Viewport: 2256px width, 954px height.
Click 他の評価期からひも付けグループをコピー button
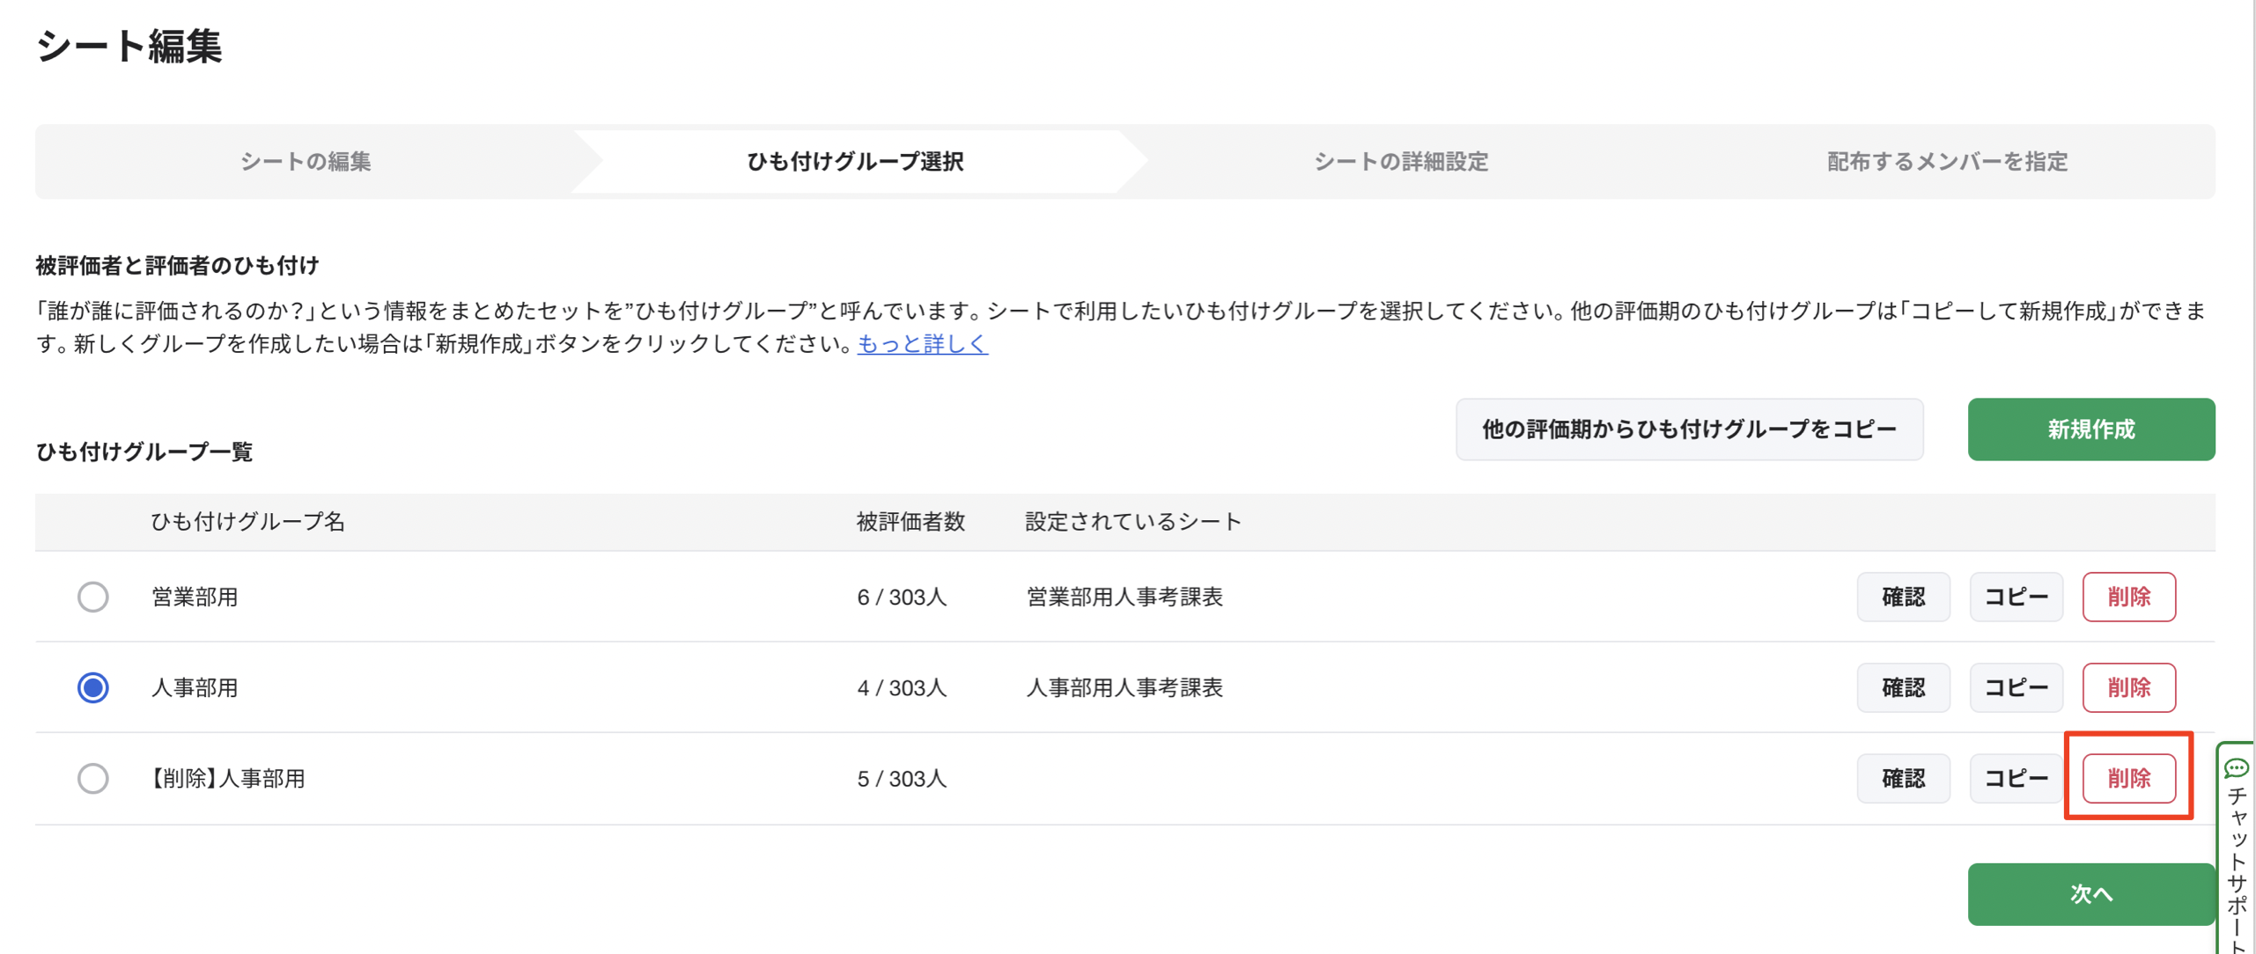click(1689, 429)
